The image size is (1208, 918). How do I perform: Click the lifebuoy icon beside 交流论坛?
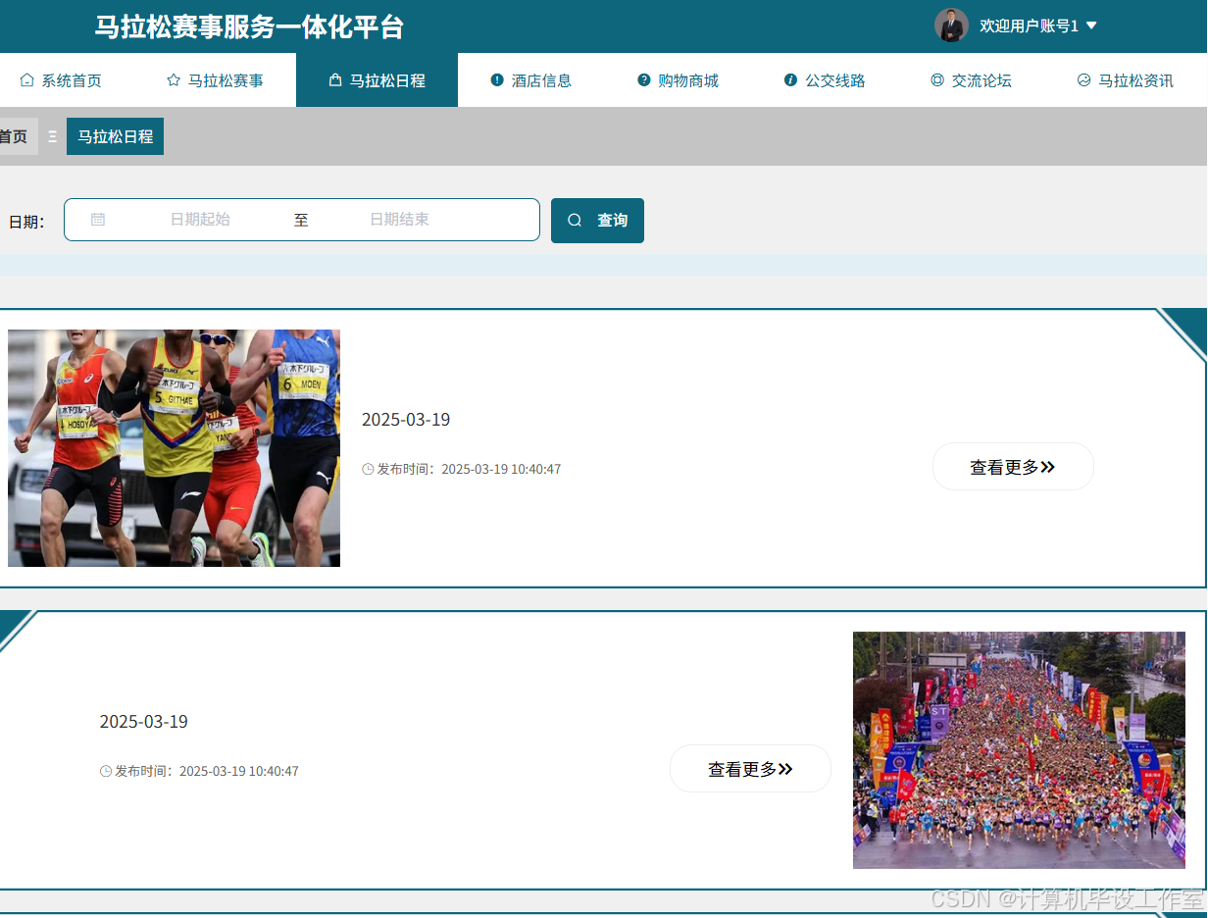click(937, 80)
